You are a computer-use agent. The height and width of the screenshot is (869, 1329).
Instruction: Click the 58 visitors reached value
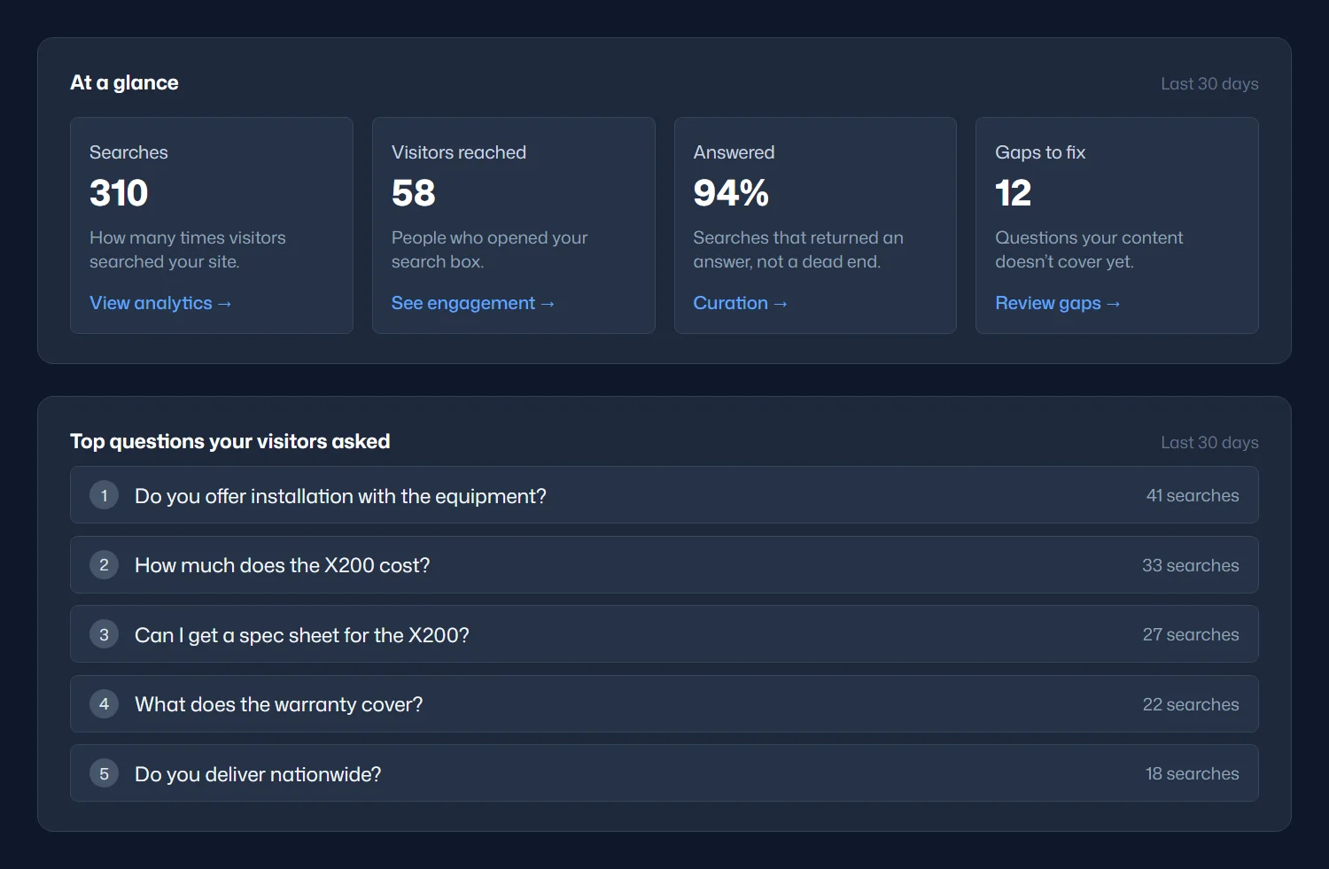(414, 193)
